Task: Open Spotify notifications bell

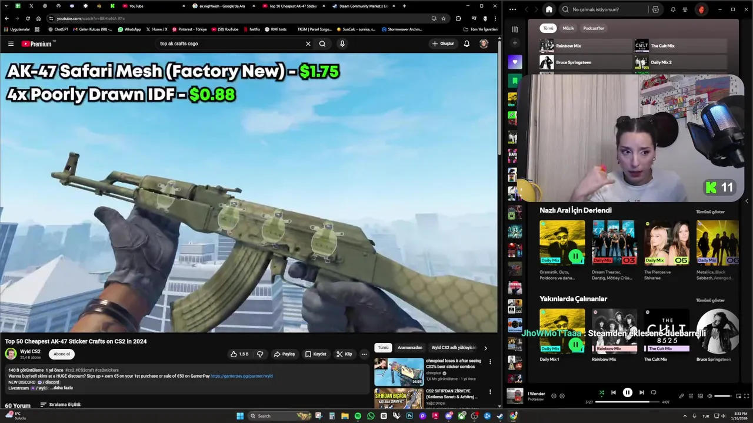Action: tap(673, 9)
